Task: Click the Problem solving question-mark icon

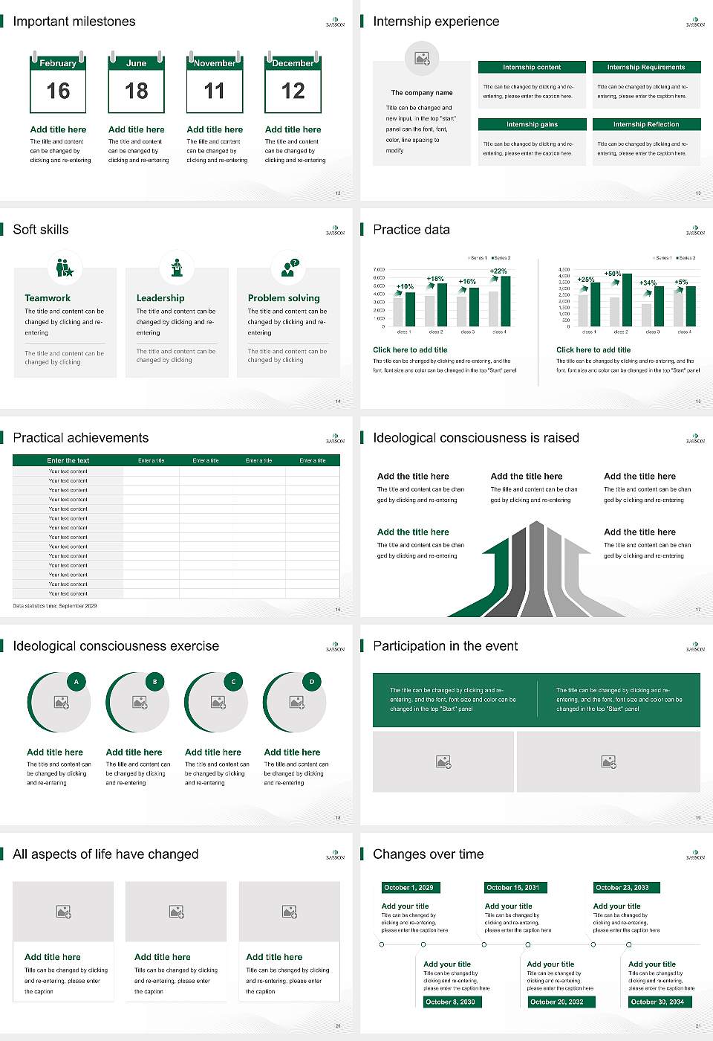Action: click(288, 267)
